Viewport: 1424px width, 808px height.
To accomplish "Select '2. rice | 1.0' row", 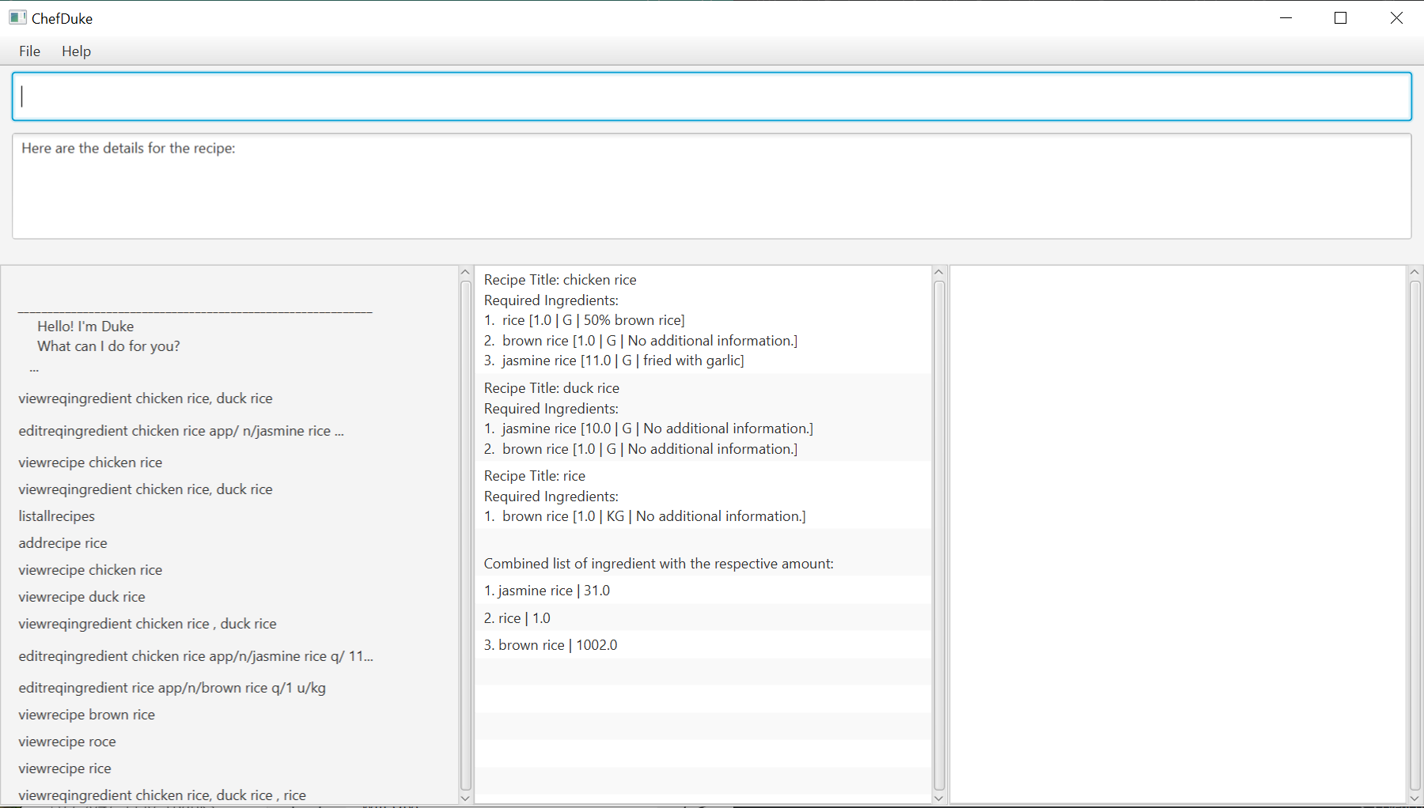I will 703,618.
